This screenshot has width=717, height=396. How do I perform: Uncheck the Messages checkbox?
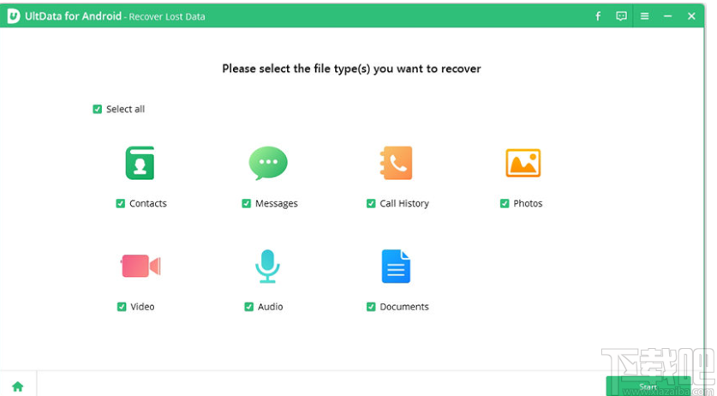[246, 203]
